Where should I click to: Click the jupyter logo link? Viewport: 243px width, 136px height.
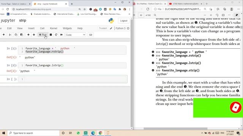tap(8, 20)
